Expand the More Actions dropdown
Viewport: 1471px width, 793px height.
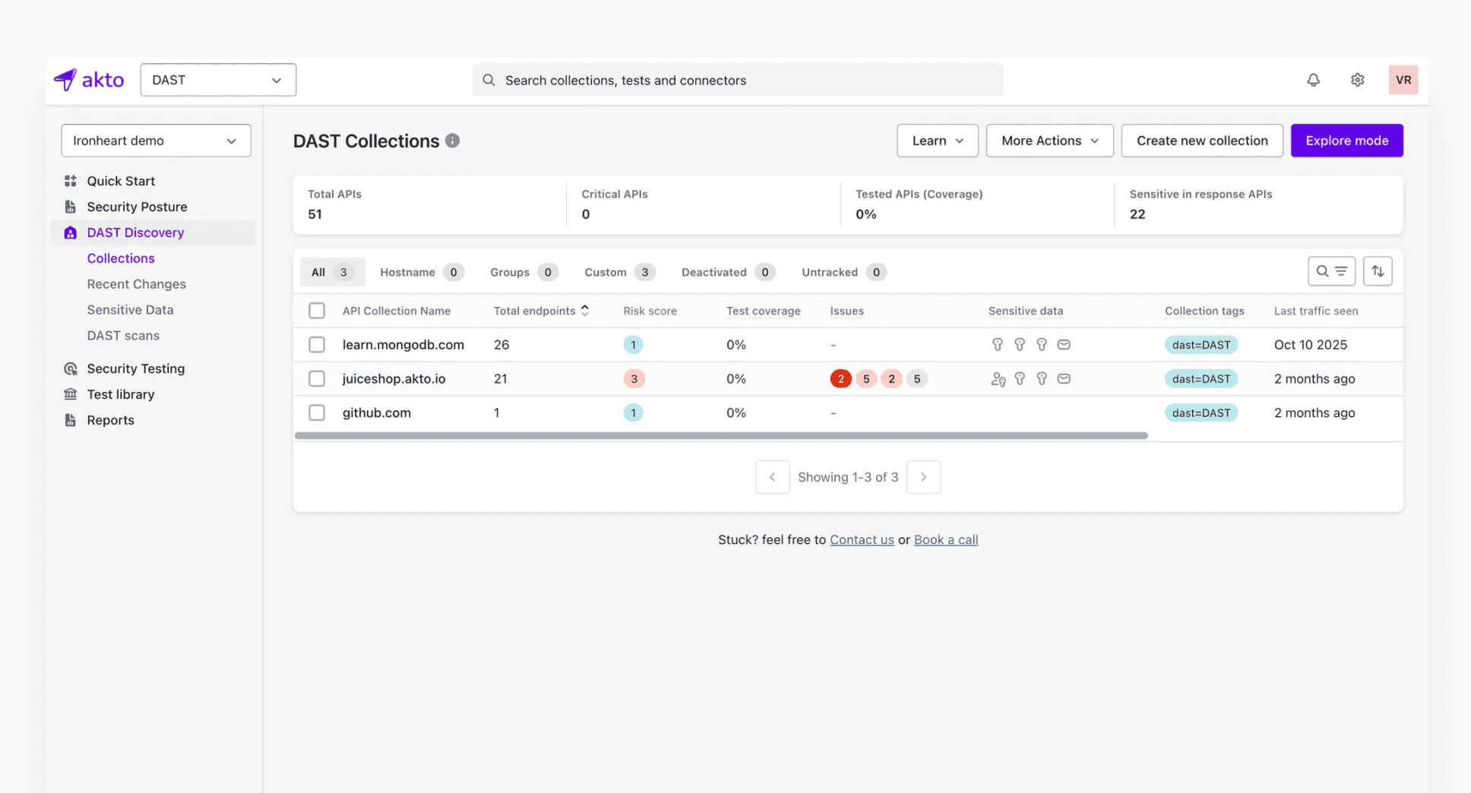(1050, 141)
